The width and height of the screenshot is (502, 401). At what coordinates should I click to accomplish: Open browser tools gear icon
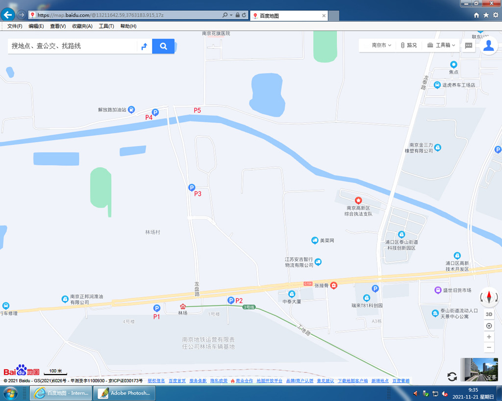click(x=496, y=15)
